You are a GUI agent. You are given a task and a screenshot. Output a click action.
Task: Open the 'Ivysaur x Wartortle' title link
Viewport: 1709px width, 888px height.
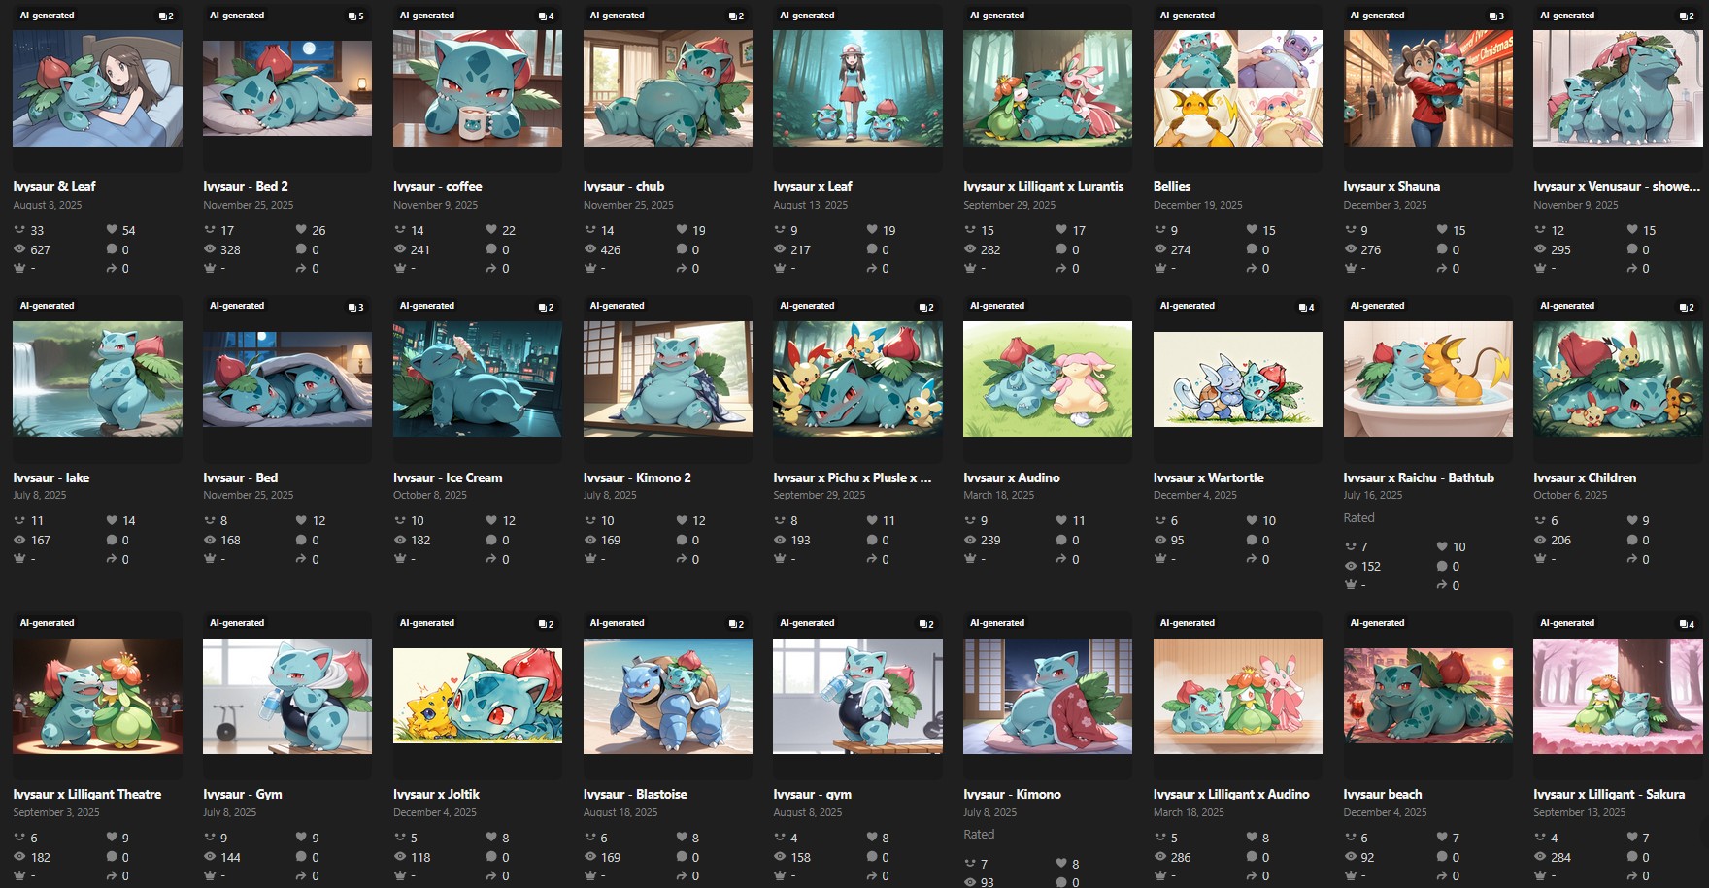(x=1209, y=477)
